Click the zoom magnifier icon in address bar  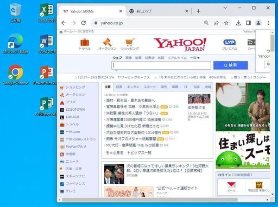click(206, 23)
